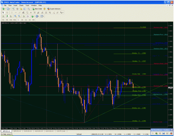Open the Market Watch window icon
This screenshot has width=174, height=136.
click(13, 9)
